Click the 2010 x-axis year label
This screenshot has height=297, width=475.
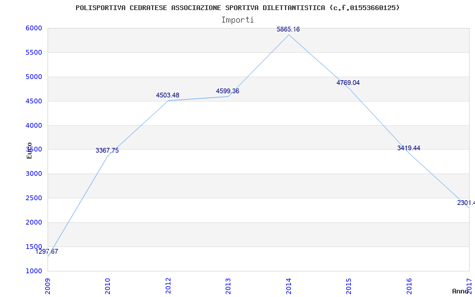coord(108,286)
